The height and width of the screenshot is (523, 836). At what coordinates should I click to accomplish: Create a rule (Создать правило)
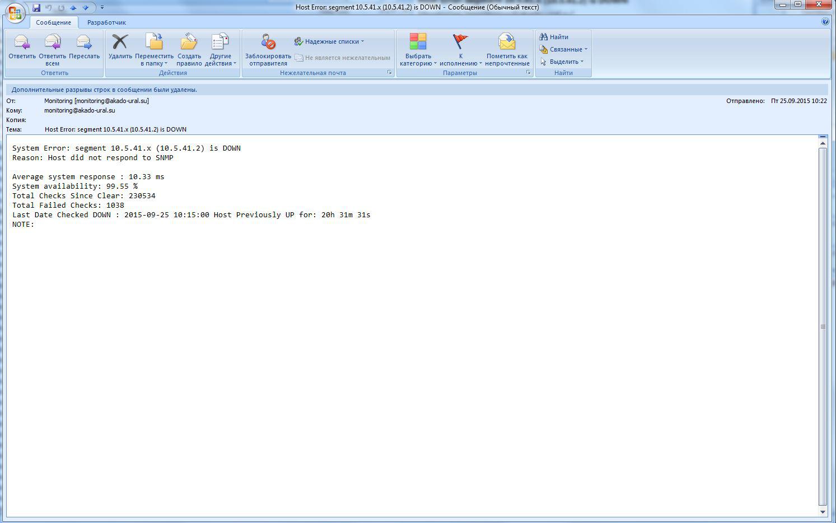click(x=189, y=50)
